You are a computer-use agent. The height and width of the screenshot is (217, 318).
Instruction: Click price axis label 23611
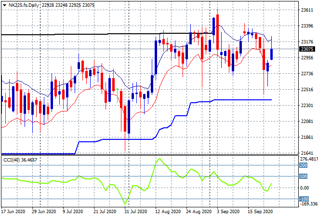click(307, 10)
